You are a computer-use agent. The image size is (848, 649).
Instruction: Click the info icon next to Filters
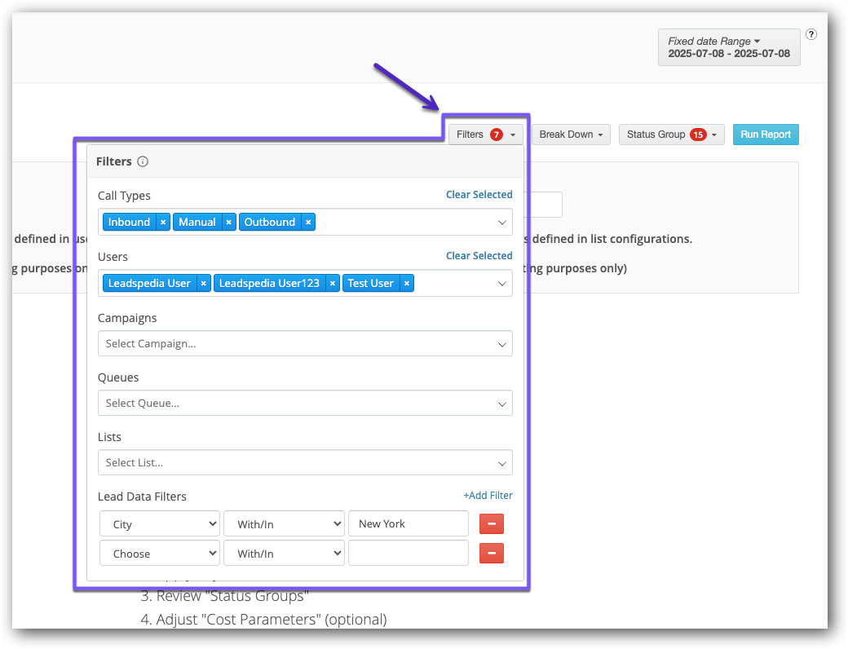pyautogui.click(x=143, y=161)
